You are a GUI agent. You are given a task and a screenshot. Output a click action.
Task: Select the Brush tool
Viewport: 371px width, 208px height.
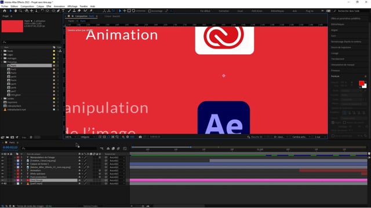coord(69,11)
